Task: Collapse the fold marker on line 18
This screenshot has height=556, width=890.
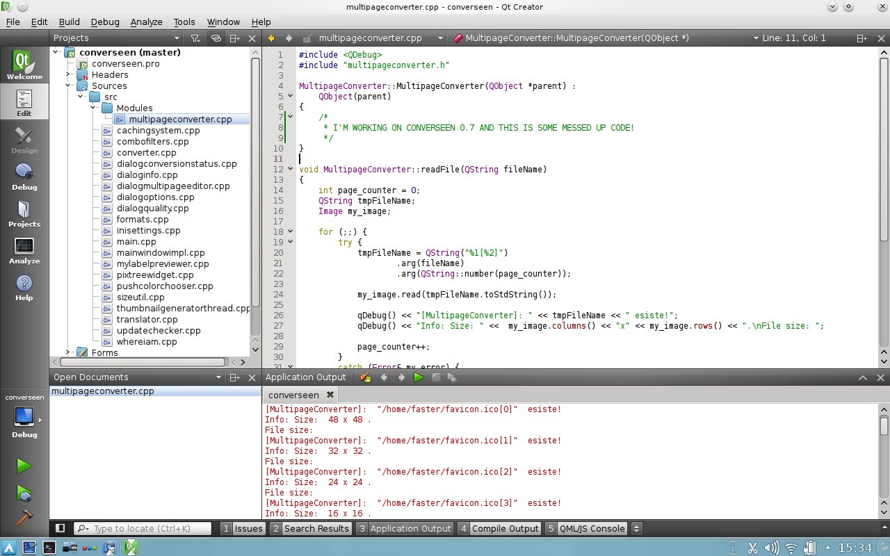Action: click(x=290, y=231)
